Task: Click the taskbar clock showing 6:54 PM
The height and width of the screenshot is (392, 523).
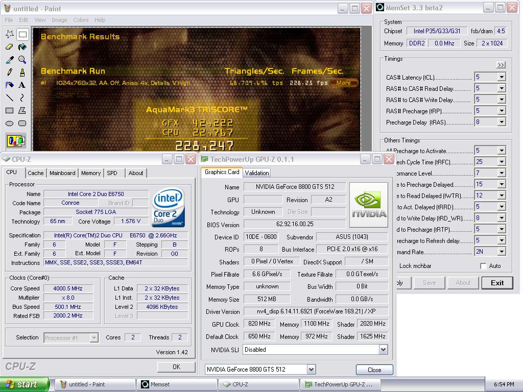Action: pos(504,385)
